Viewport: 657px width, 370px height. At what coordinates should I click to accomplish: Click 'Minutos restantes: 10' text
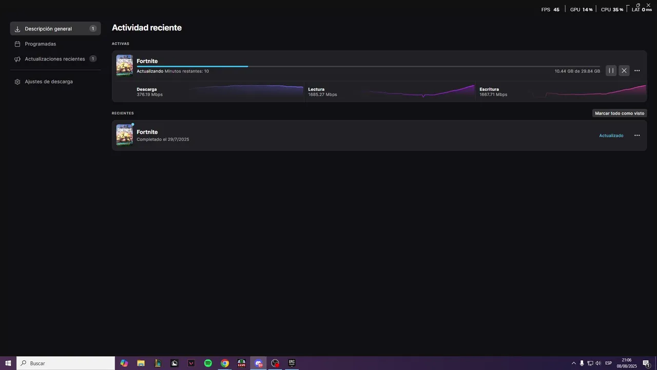(x=187, y=71)
